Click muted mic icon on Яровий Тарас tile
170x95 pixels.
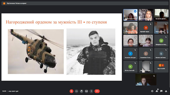click(x=151, y=24)
